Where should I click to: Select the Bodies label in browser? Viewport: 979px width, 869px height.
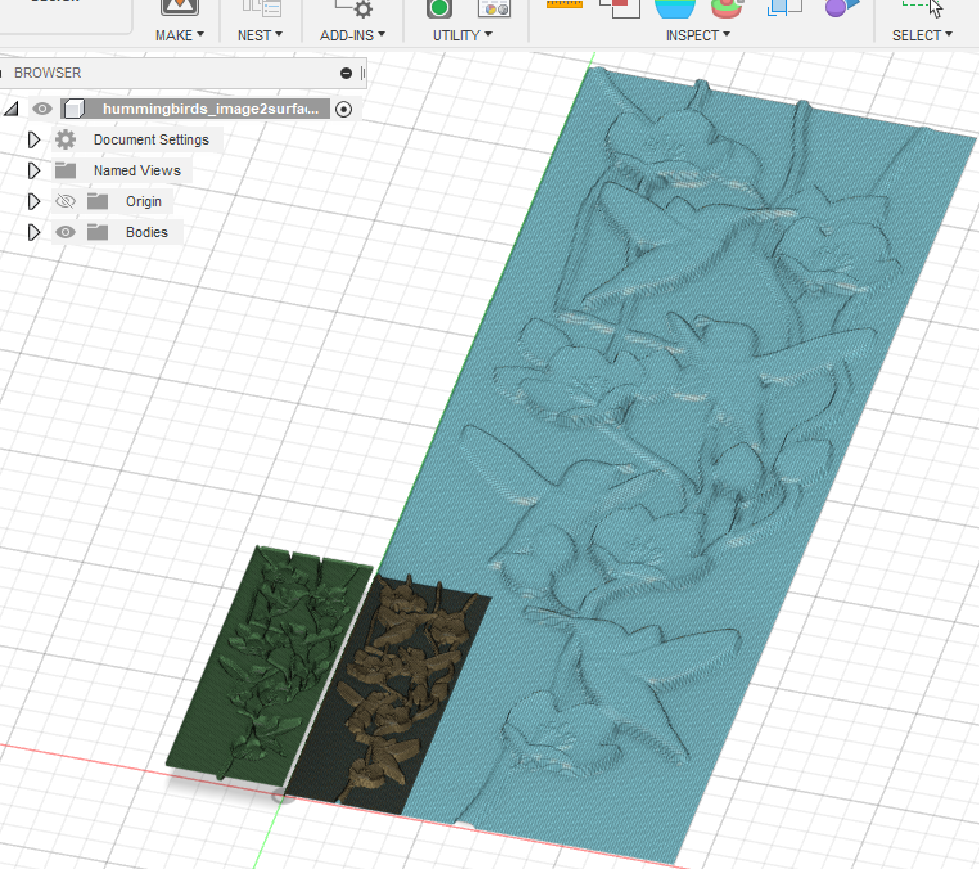[x=146, y=232]
